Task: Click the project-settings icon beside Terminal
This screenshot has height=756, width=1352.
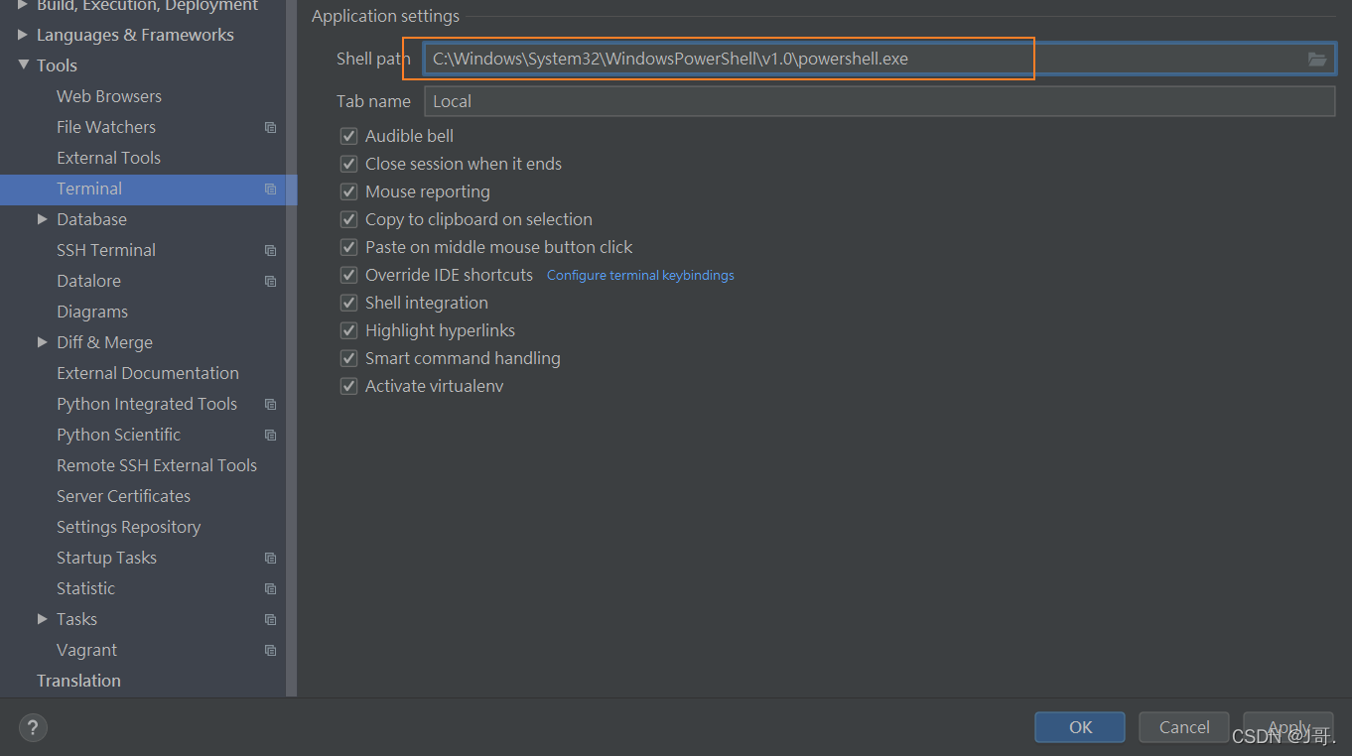Action: [270, 189]
